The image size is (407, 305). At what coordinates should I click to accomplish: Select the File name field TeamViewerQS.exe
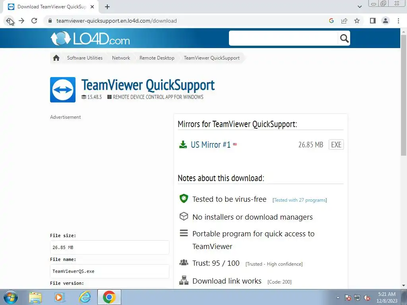[110, 271]
